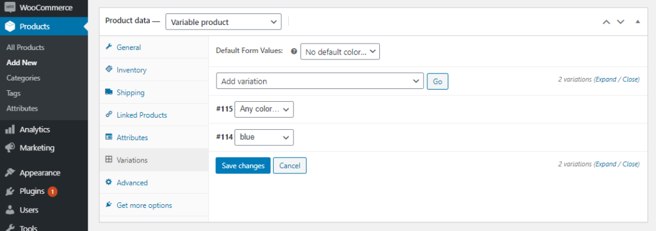The width and height of the screenshot is (656, 231).
Task: Click the Products box icon
Action: [10, 26]
